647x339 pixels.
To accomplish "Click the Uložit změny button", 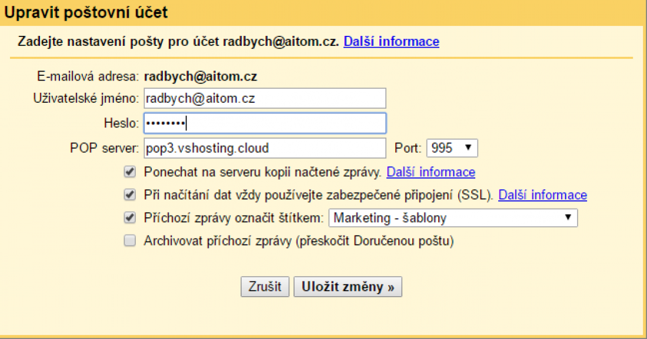I will point(348,287).
